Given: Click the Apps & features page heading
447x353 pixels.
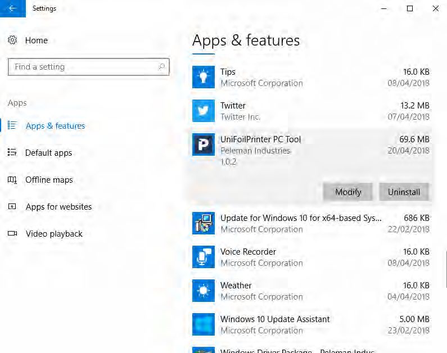Looking at the screenshot, I should click(246, 40).
